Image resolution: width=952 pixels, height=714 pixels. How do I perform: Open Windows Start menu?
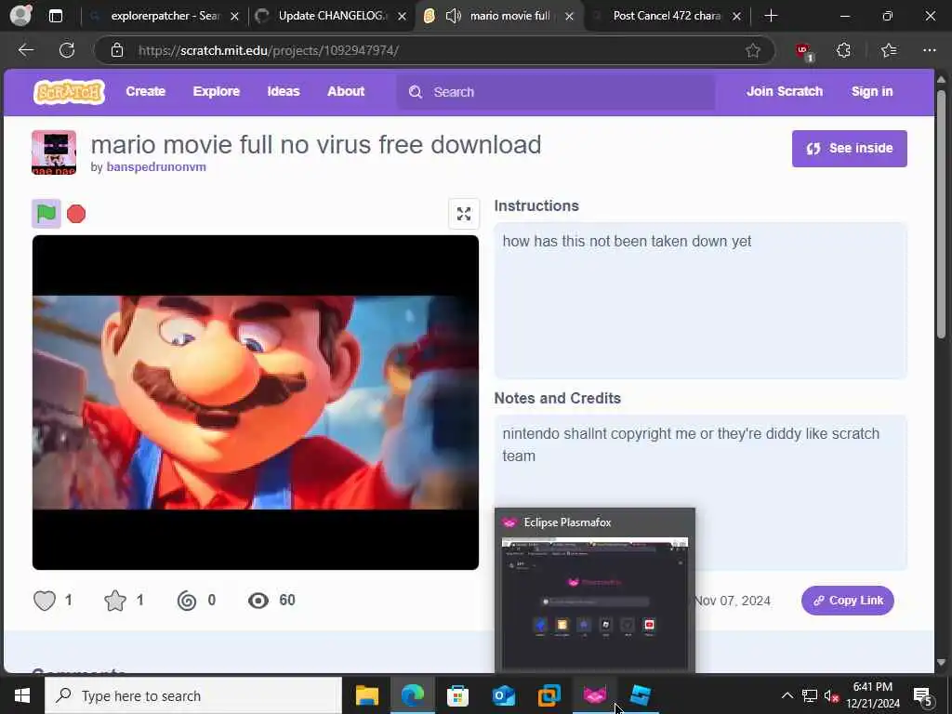(x=22, y=695)
